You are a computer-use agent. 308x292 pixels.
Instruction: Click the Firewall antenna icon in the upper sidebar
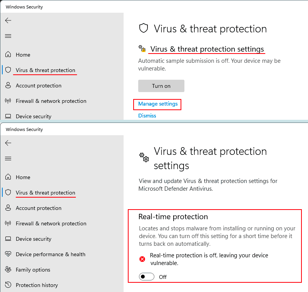(x=8, y=101)
